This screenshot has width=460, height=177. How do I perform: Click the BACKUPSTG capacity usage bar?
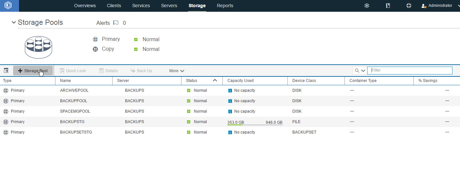point(255,125)
